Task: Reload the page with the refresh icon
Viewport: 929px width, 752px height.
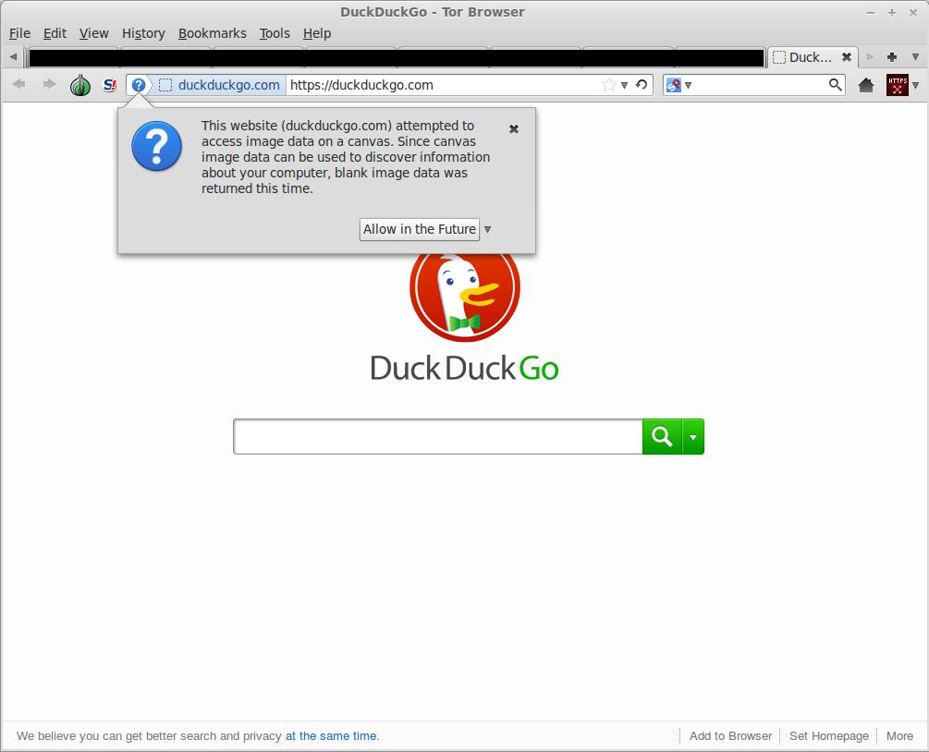Action: coord(642,85)
